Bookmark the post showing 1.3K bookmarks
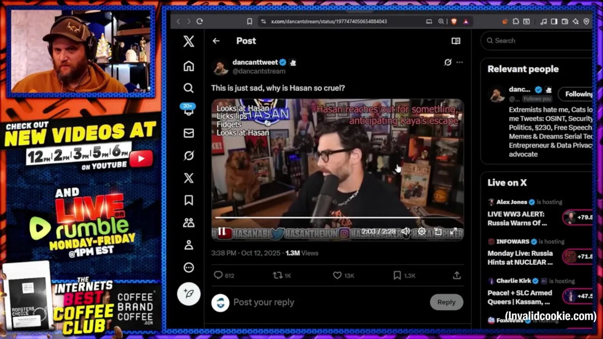 (x=404, y=275)
